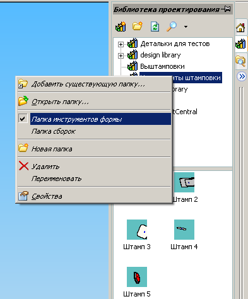Screen dimensions: 248x299
Task: Select the Design Library books tab icon
Action: (x=240, y=44)
